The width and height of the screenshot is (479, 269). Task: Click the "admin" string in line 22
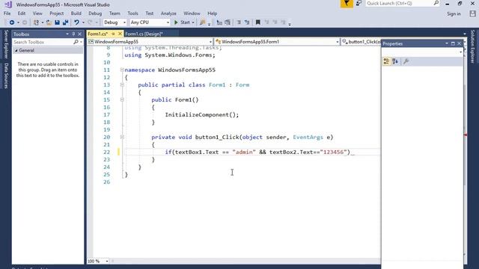[244, 152]
